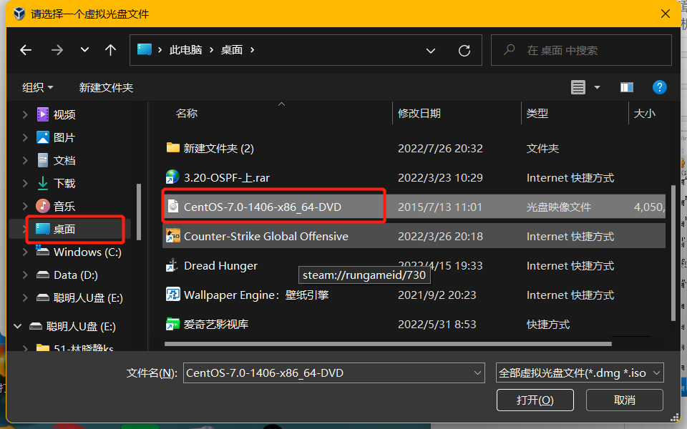Click the Up one level arrow
The image size is (687, 429).
(110, 50)
